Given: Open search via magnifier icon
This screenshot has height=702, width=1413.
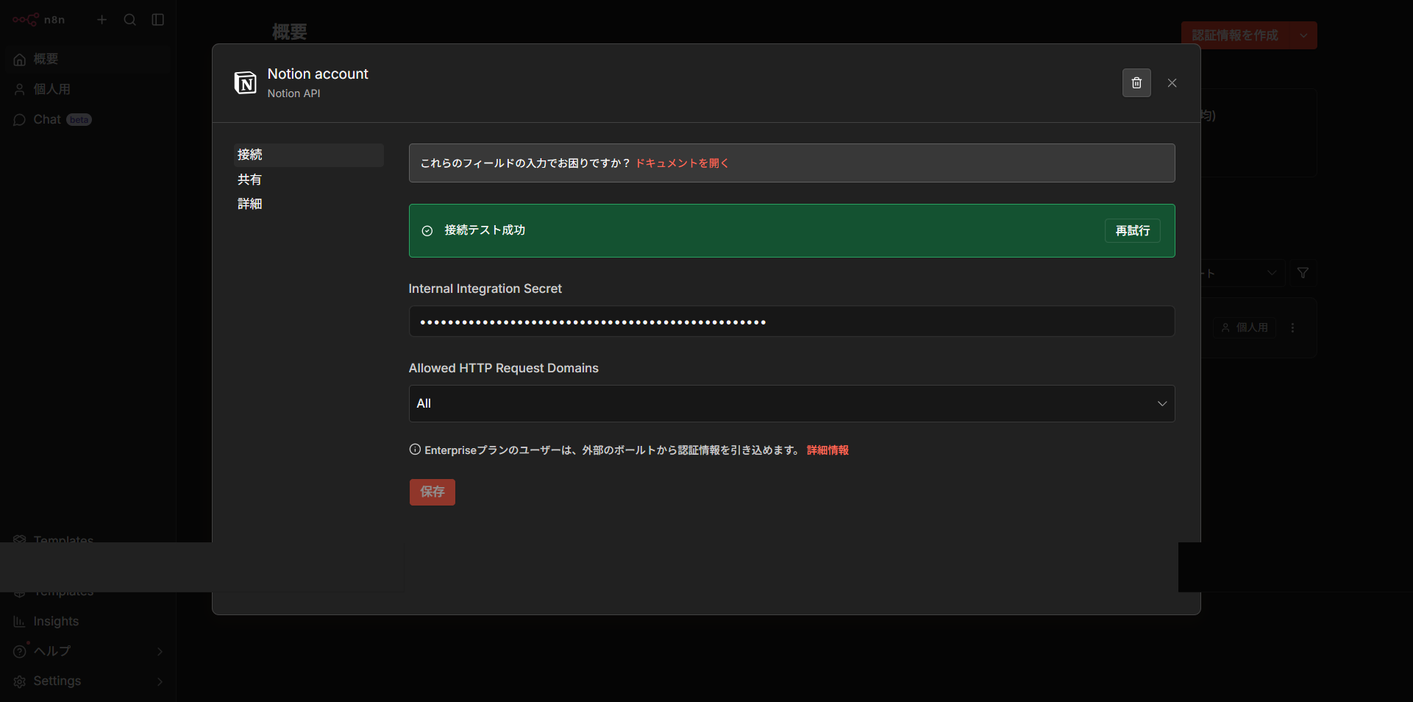Looking at the screenshot, I should pyautogui.click(x=130, y=20).
